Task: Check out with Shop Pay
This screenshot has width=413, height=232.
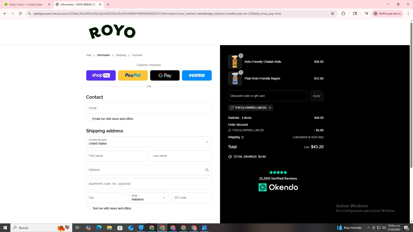Action: coord(101,75)
